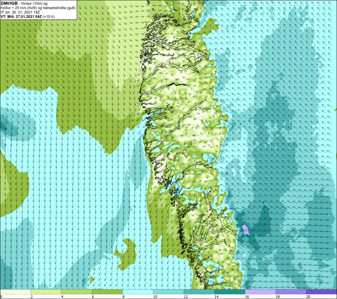Click the '10' scale label
Image resolution: width=337 pixels, height=299 pixels.
(x=155, y=297)
